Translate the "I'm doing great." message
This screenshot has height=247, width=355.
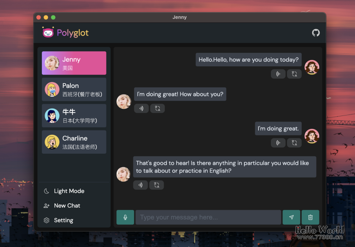click(x=294, y=143)
